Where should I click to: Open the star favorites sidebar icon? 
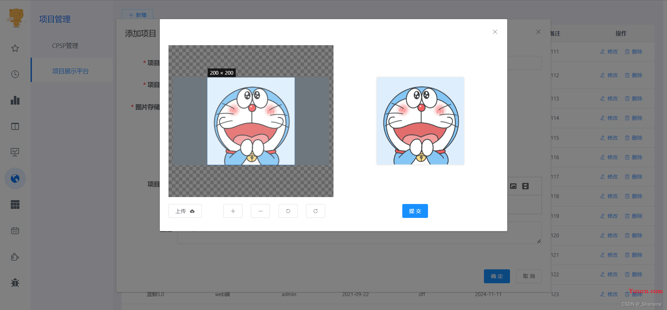pos(15,48)
